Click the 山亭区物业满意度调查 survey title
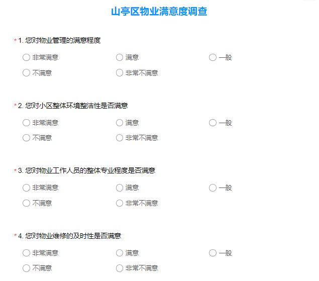Viewport: 319px width, 281px height. pyautogui.click(x=159, y=12)
